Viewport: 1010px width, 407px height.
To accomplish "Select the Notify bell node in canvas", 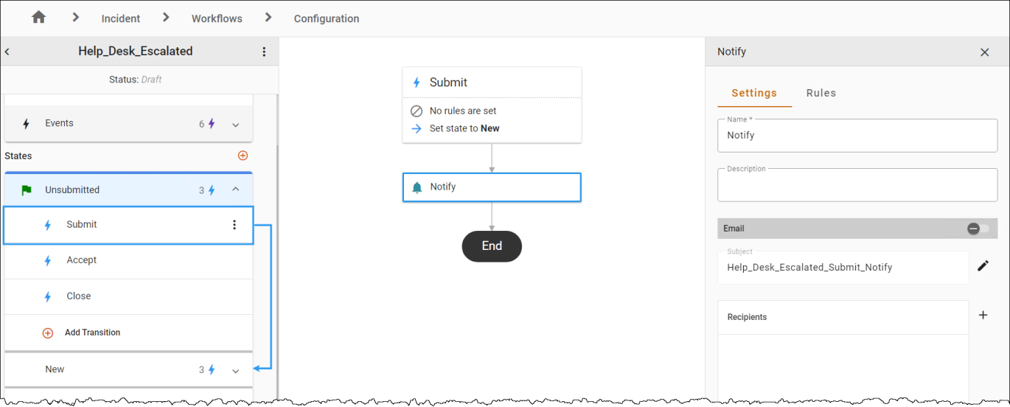I will click(492, 187).
